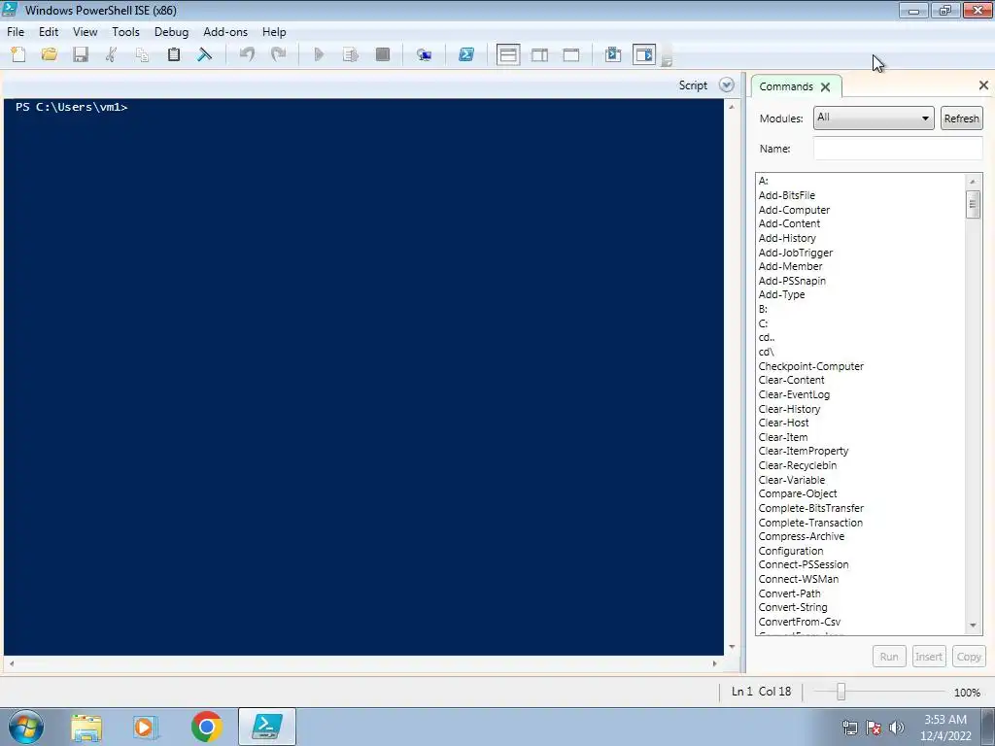Viewport: 995px width, 746px height.
Task: Open the File menu
Action: click(16, 32)
